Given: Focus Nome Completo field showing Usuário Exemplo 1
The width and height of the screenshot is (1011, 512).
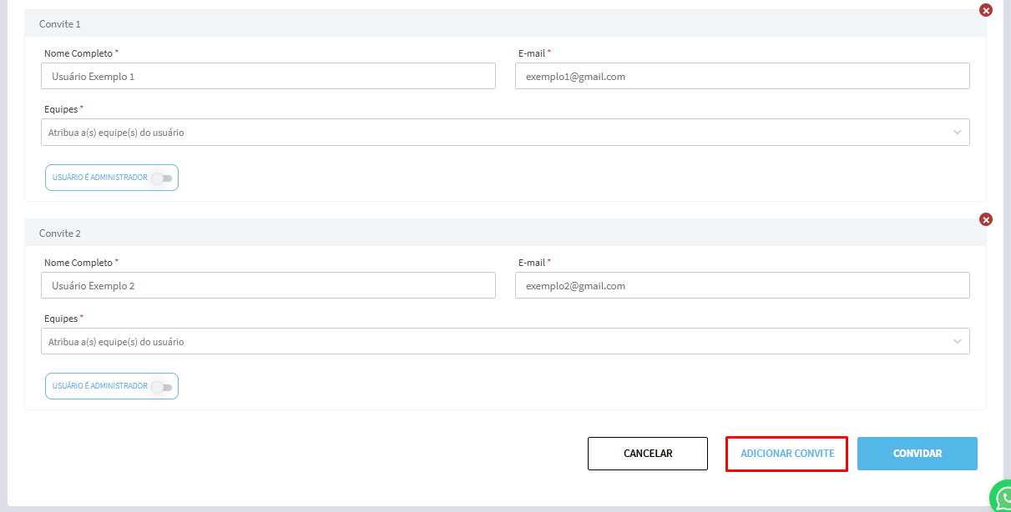Looking at the screenshot, I should pos(268,77).
